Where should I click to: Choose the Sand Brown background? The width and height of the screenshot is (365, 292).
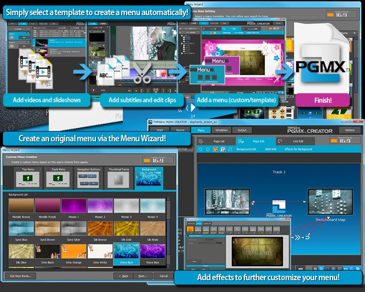point(47,231)
